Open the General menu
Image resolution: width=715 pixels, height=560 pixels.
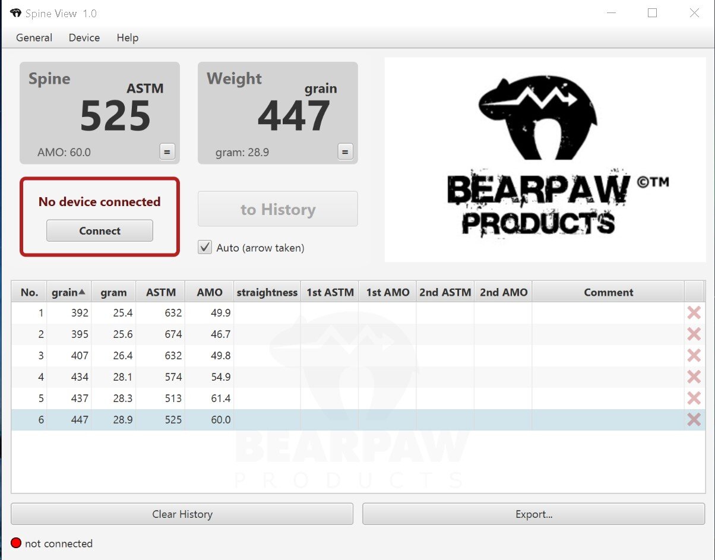coord(34,37)
